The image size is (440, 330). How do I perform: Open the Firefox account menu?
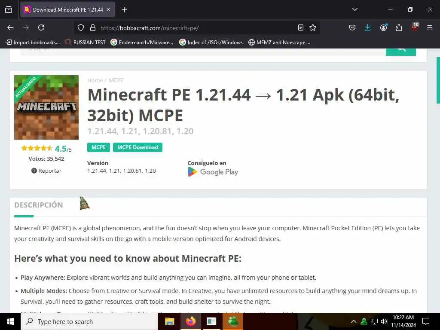[x=383, y=27]
